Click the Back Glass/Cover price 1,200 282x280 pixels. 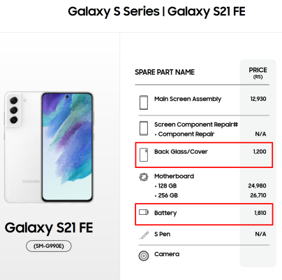pos(260,151)
